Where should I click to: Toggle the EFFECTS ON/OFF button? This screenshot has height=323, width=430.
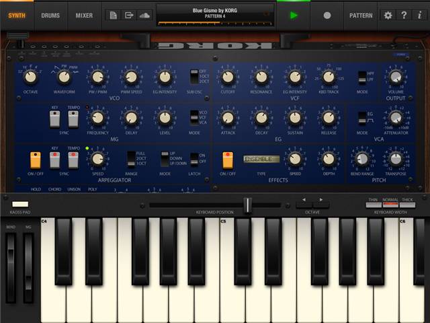228,160
